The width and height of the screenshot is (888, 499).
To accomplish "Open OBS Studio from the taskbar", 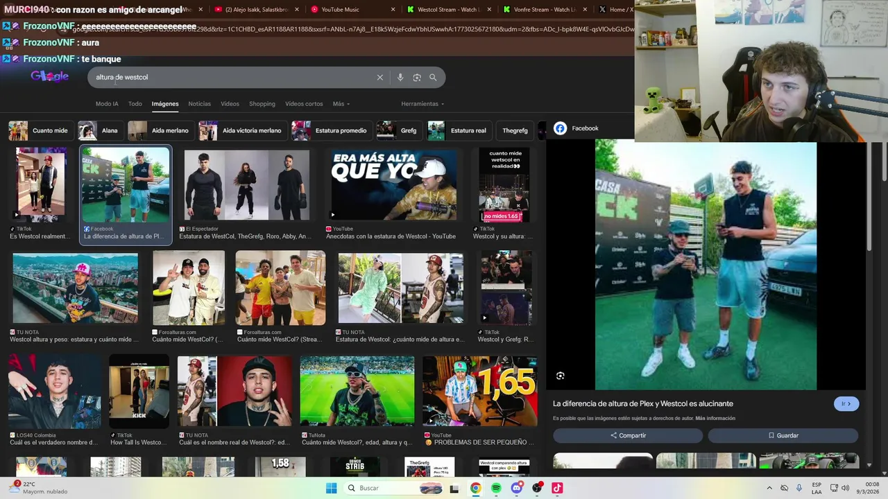I will click(537, 488).
